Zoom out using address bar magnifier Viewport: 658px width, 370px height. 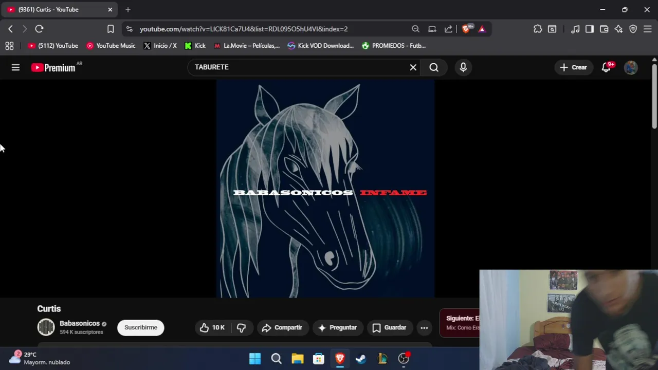415,29
